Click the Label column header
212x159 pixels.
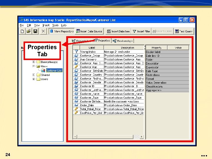point(92,48)
